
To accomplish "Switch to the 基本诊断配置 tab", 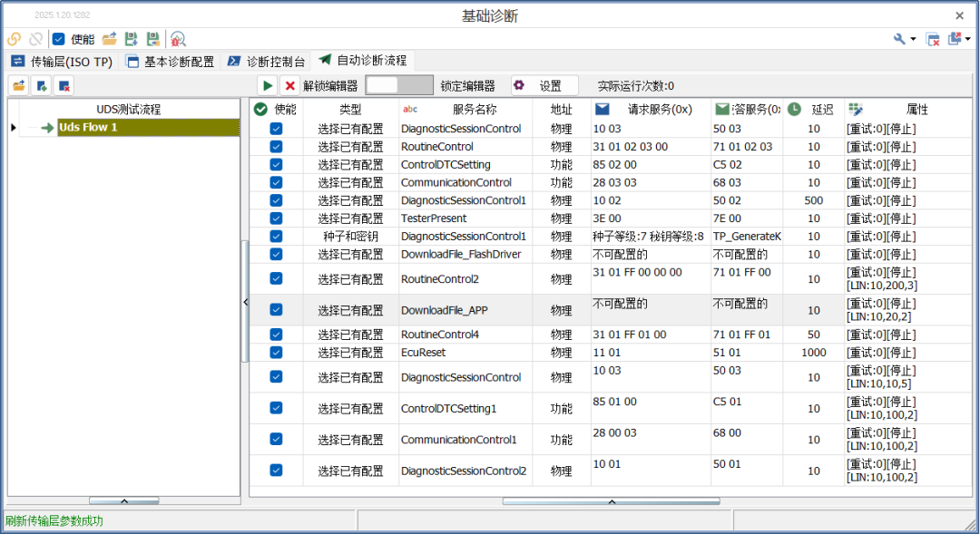I will point(170,62).
